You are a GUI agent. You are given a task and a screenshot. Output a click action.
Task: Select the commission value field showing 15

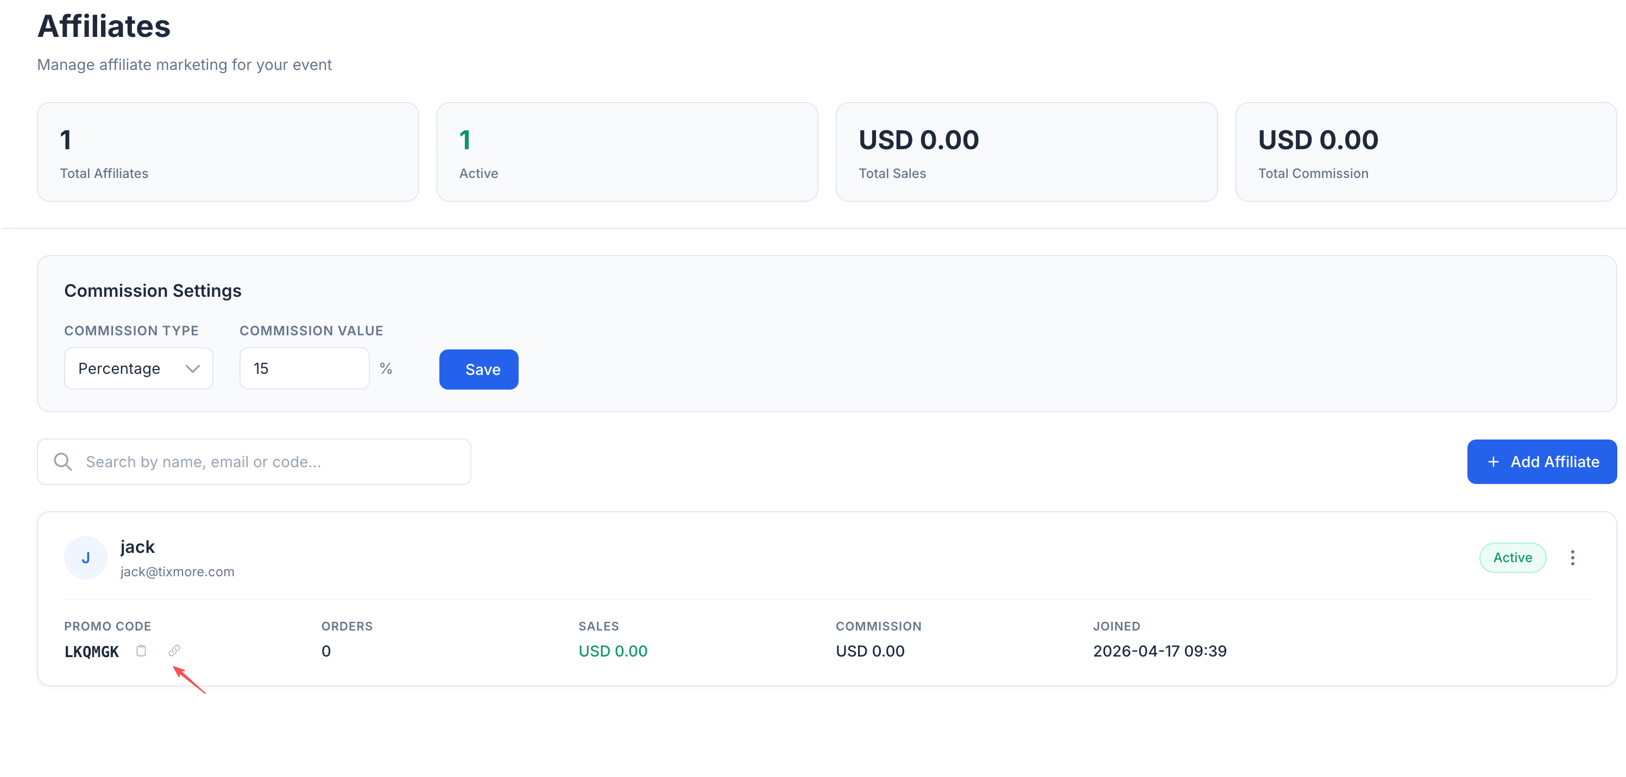coord(304,368)
